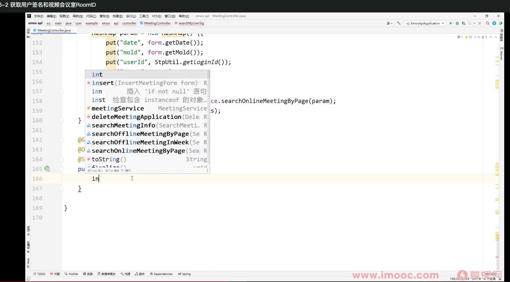510x282 pixels.
Task: Select the 'inst' instanceof template suggestion
Action: click(147, 100)
